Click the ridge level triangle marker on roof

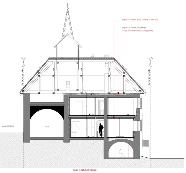point(91,57)
